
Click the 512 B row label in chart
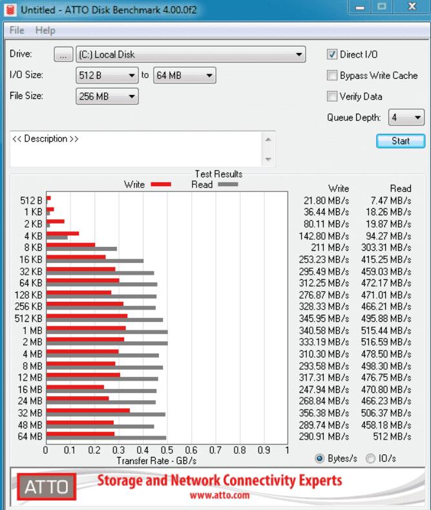click(31, 200)
